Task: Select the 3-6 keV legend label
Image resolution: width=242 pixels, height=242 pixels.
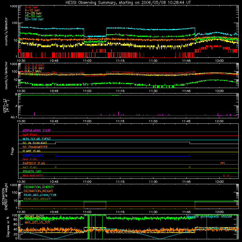Action: click(31, 7)
